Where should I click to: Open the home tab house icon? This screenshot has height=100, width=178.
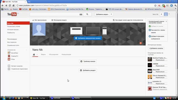34,55
